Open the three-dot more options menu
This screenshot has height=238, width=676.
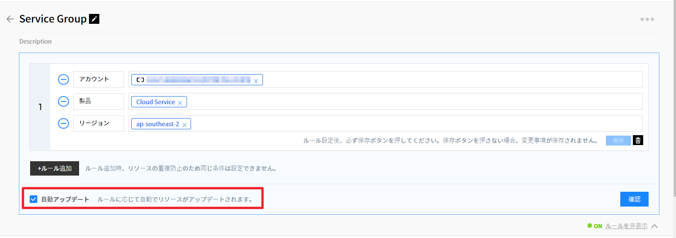[647, 19]
